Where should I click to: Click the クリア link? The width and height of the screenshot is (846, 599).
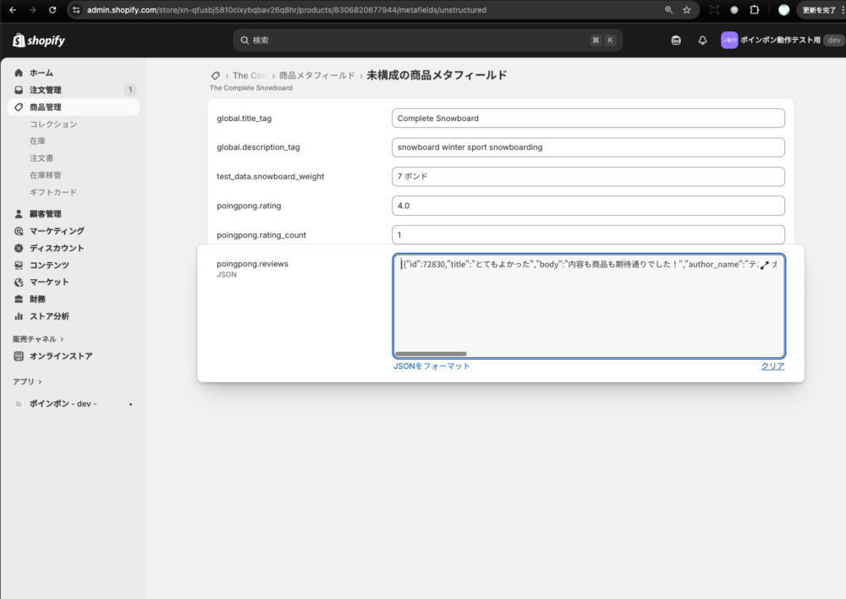772,366
